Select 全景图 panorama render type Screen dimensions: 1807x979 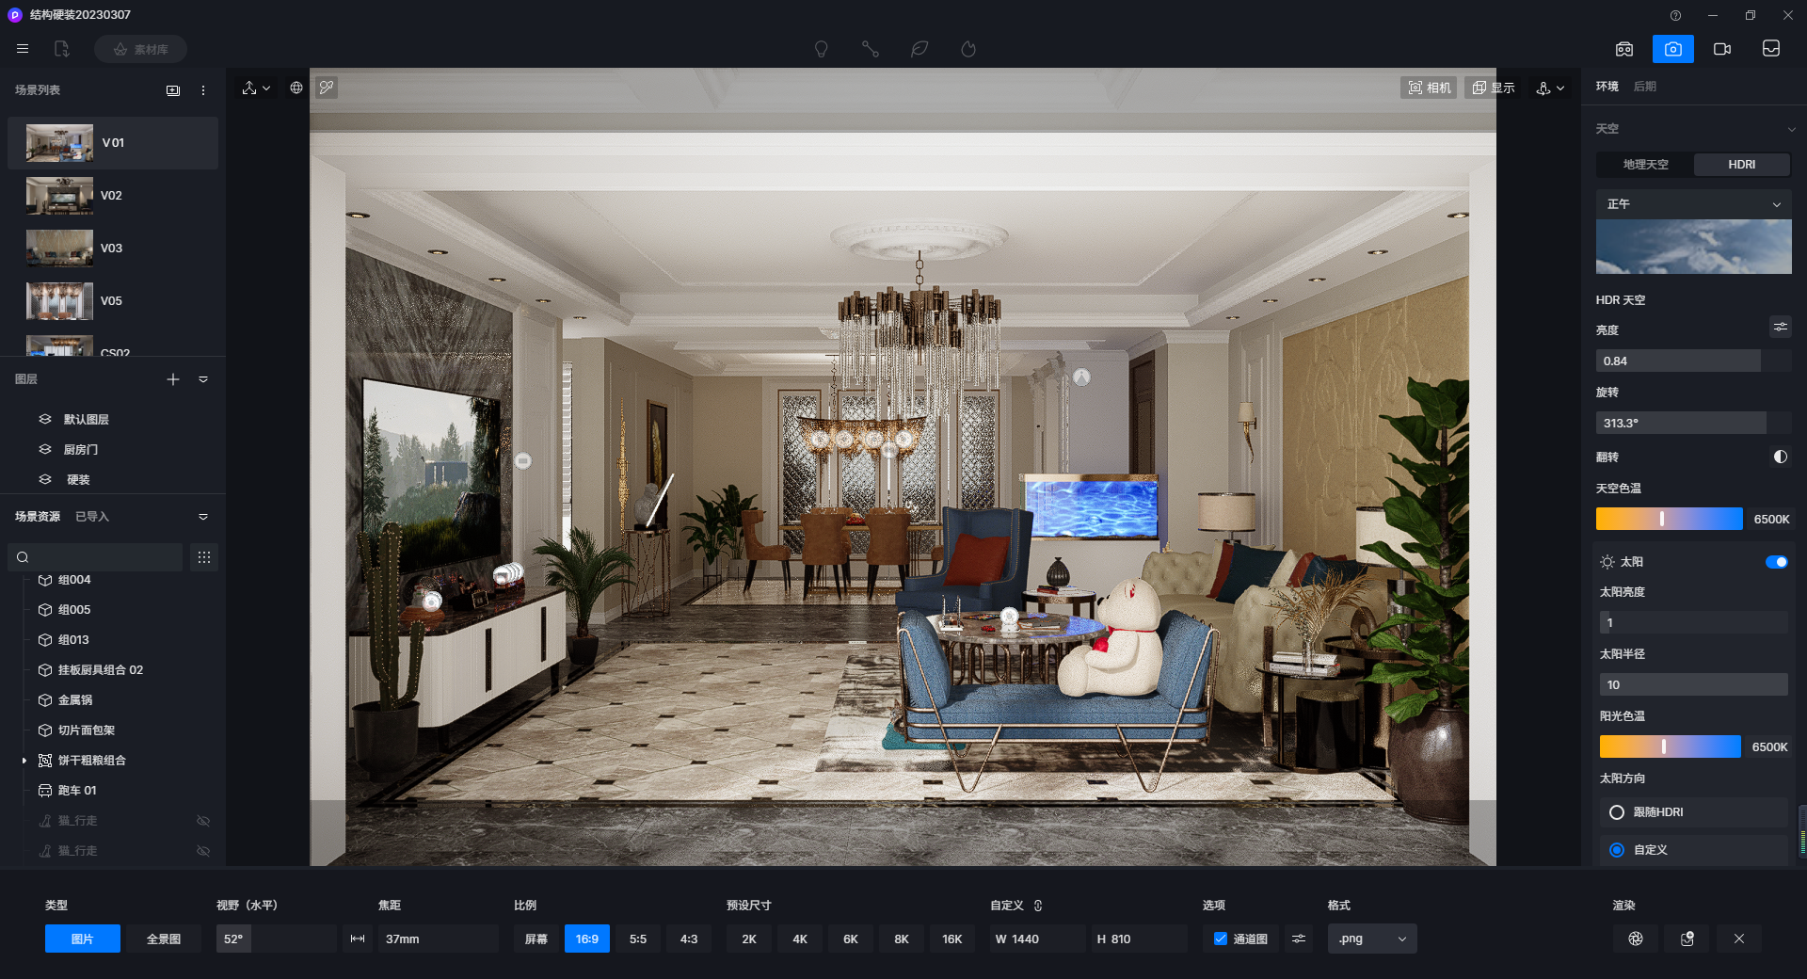point(164,939)
